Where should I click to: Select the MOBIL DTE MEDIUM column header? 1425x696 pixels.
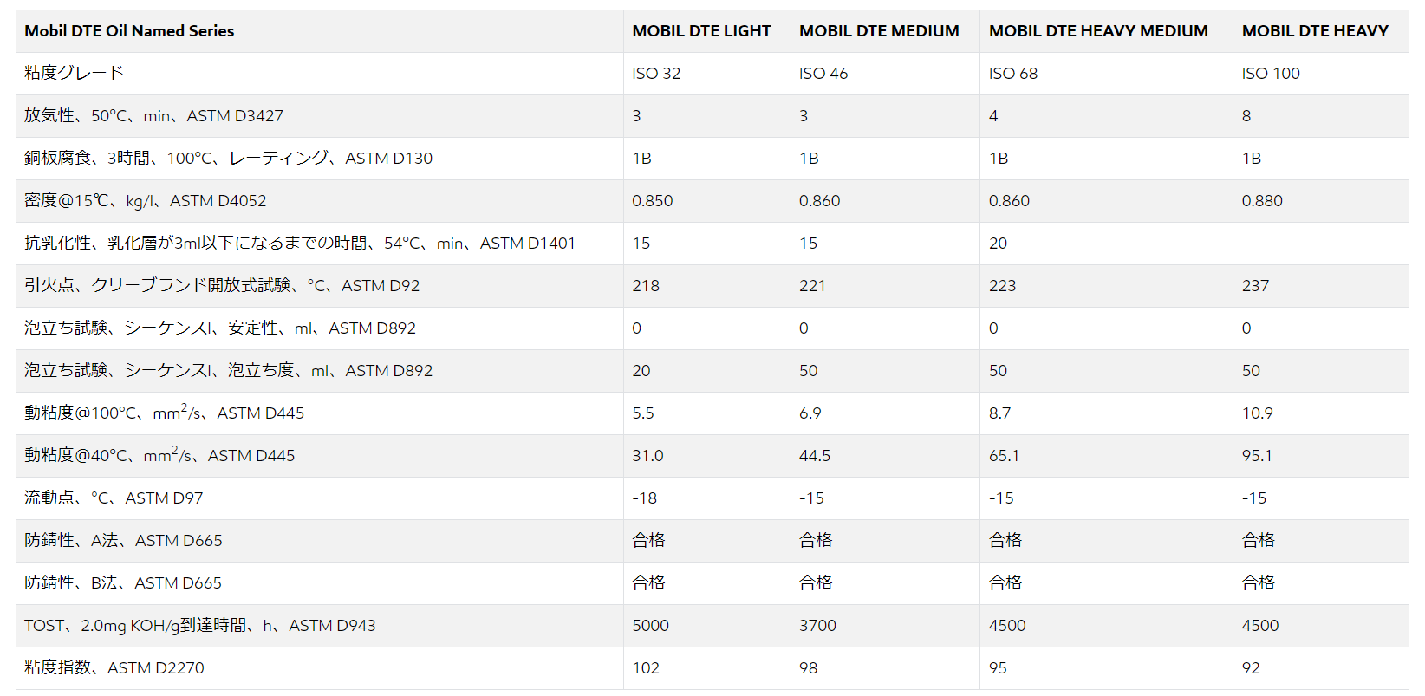[x=879, y=31]
